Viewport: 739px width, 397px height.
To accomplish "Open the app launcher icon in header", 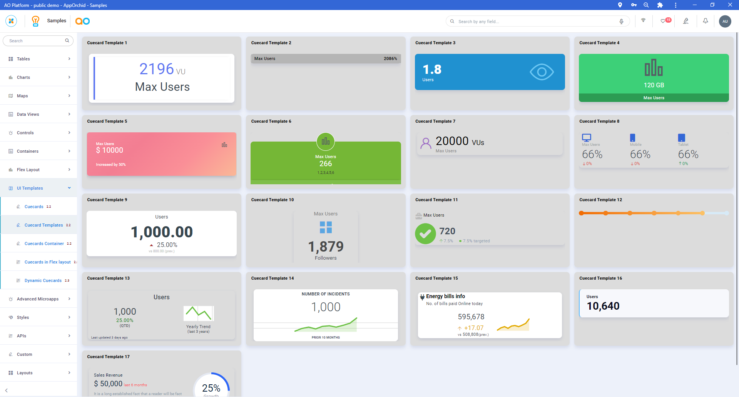I will pyautogui.click(x=11, y=21).
